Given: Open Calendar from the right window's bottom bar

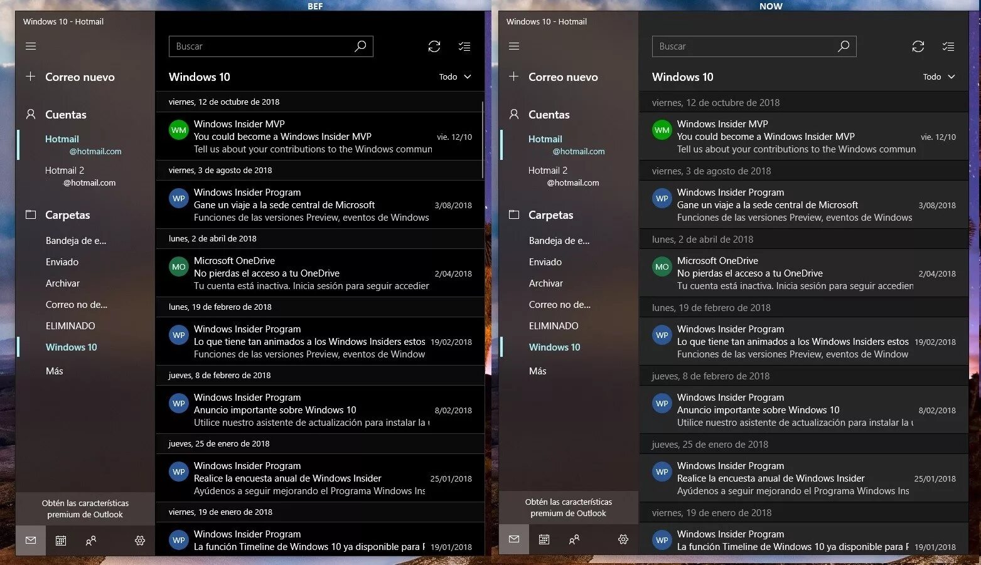Looking at the screenshot, I should coord(544,539).
